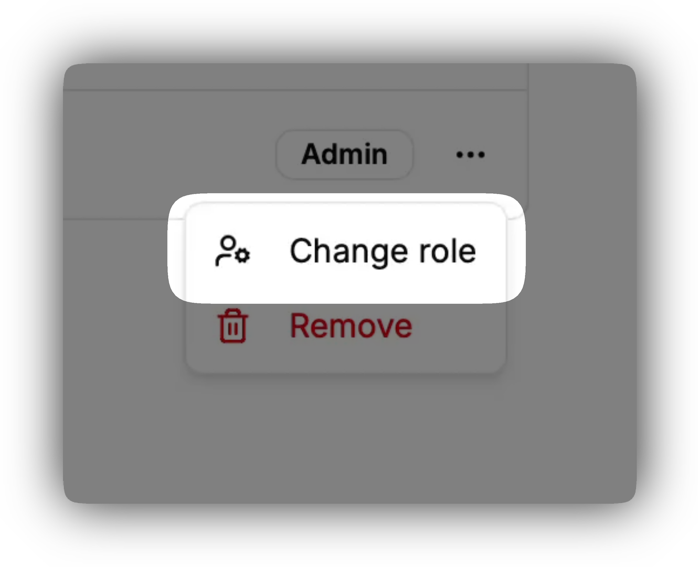Image resolution: width=700 pixels, height=567 pixels.
Task: Click the red Remove text
Action: pos(351,326)
